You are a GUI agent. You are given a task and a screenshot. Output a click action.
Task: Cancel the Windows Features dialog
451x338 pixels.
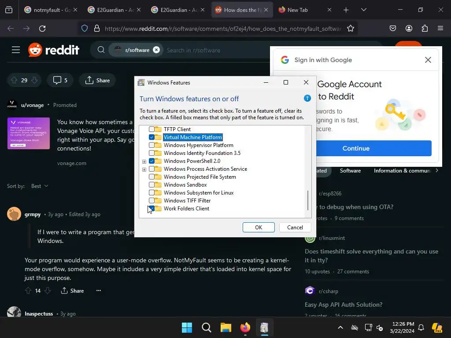[x=295, y=228]
